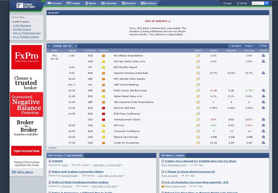Go to previous day arrow in calendar

(x=49, y=46)
